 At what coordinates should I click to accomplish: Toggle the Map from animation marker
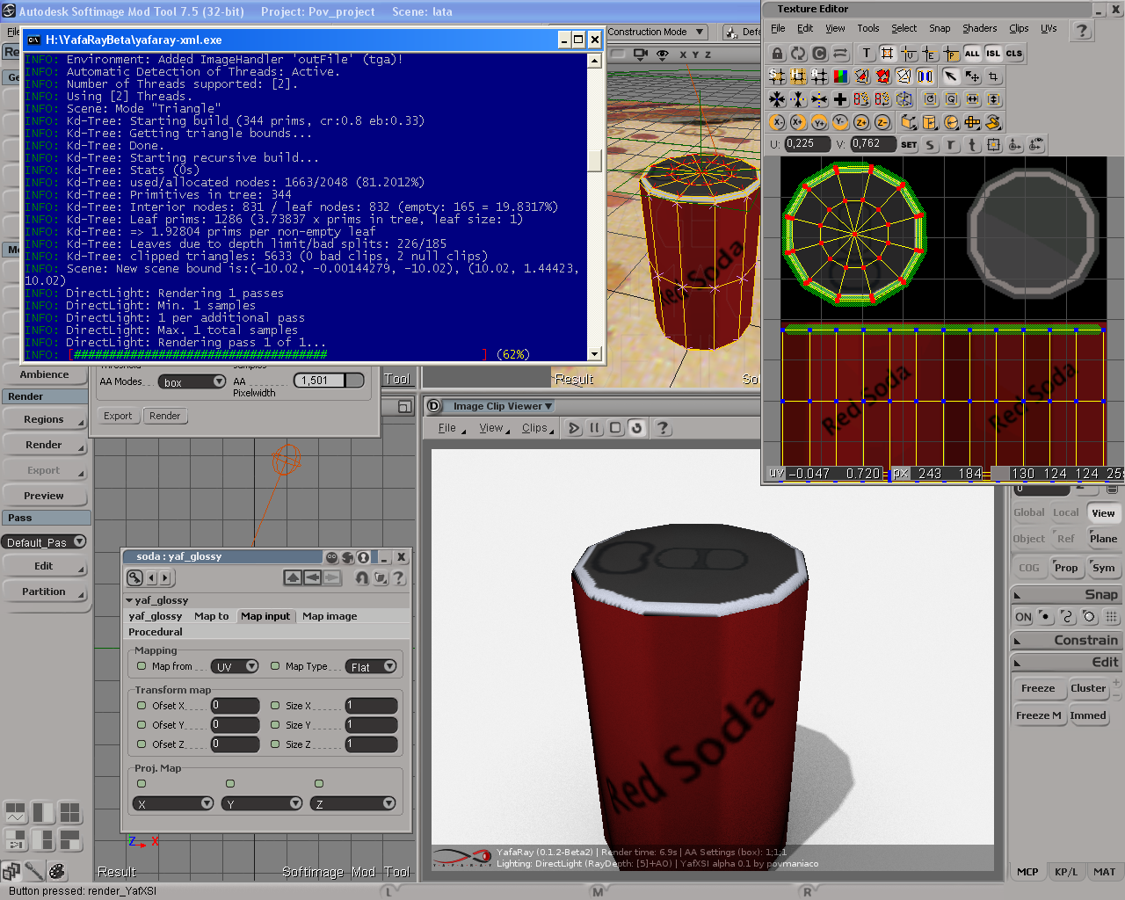click(x=142, y=666)
